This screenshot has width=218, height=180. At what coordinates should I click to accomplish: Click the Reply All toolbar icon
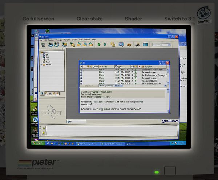pos(85,45)
